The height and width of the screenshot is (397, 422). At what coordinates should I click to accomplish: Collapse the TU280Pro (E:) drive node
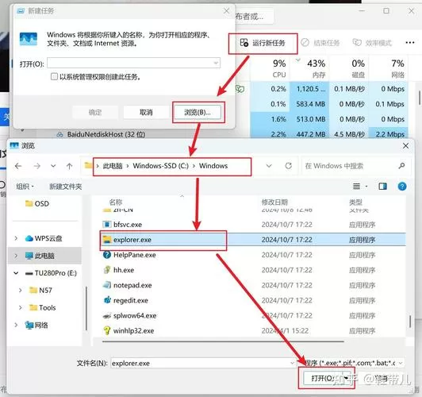tap(16, 273)
